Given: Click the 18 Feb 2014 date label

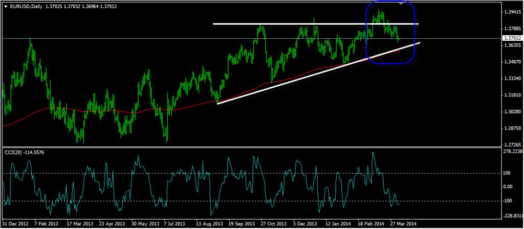Looking at the screenshot, I should pyautogui.click(x=371, y=223).
